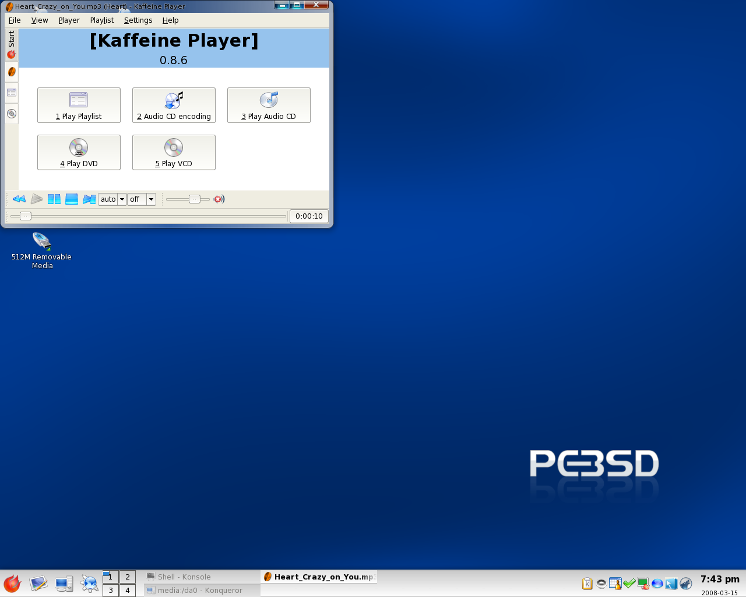Click the gray Play icon
Screen dimensions: 746x597
tap(37, 199)
